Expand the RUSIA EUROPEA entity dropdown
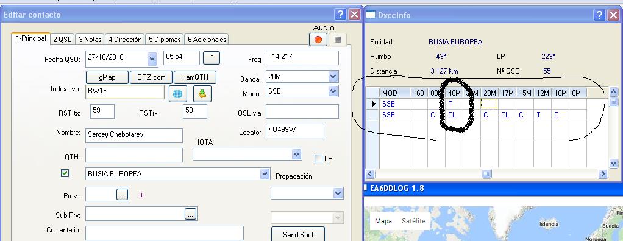Viewport: 623px width, 241px height. [x=265, y=173]
